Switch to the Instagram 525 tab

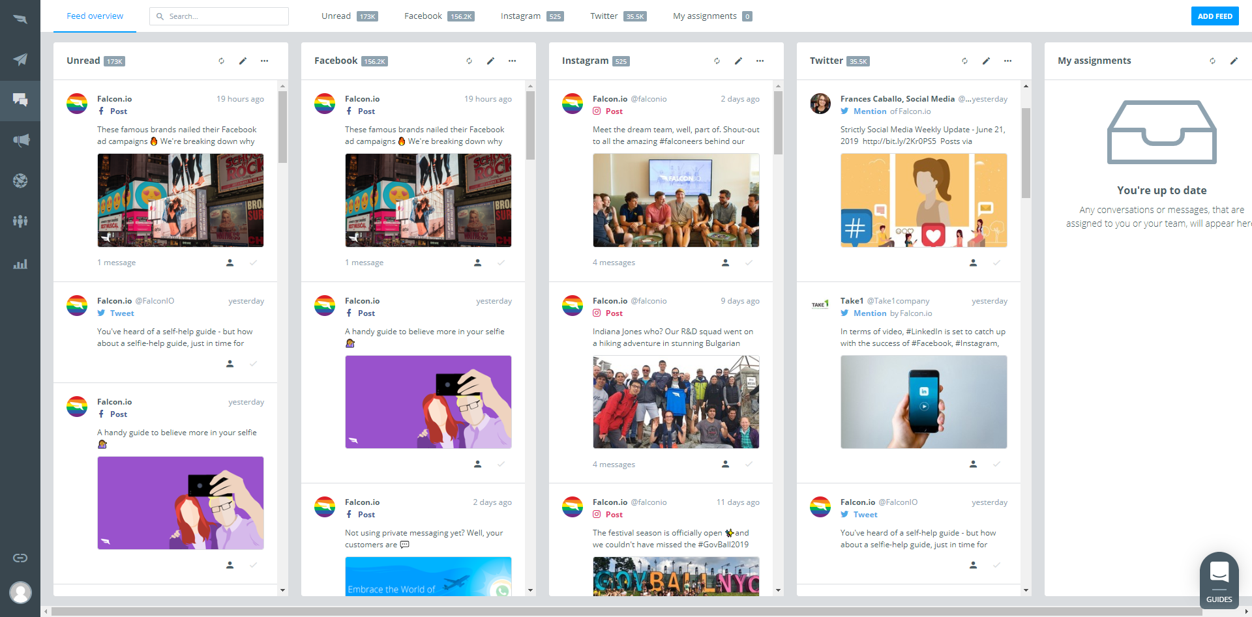click(532, 16)
